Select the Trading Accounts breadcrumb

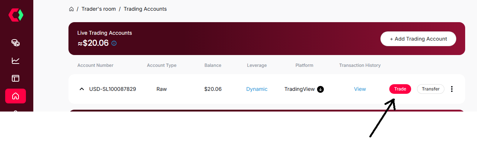click(x=145, y=9)
